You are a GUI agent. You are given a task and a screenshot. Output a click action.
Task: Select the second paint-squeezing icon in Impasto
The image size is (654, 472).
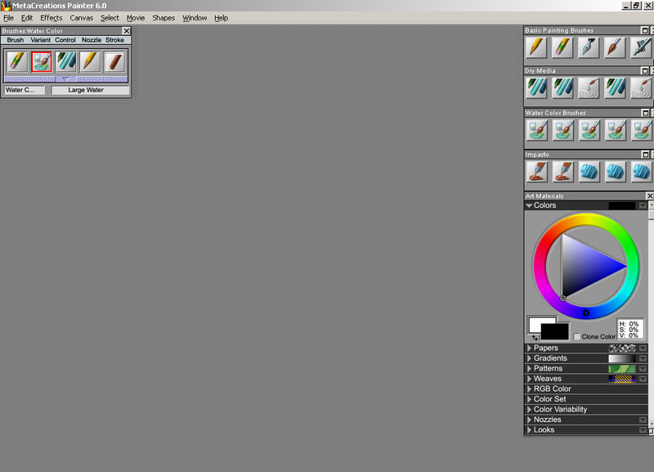tap(562, 172)
